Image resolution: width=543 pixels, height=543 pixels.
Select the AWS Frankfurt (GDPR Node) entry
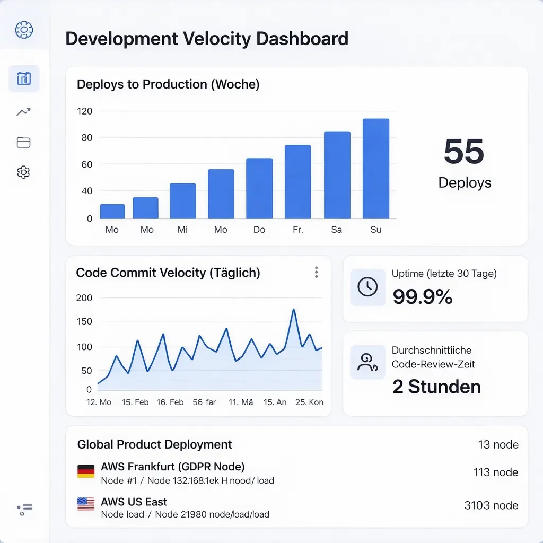(172, 467)
